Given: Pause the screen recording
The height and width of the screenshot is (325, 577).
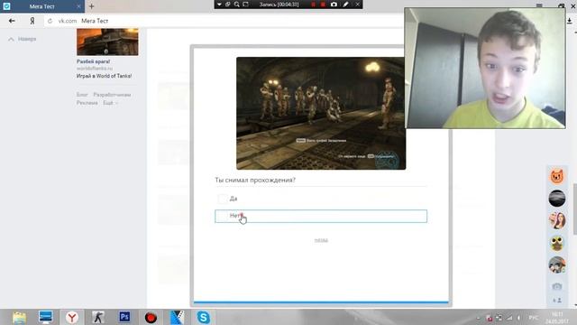Looking at the screenshot, I should pyautogui.click(x=313, y=5).
